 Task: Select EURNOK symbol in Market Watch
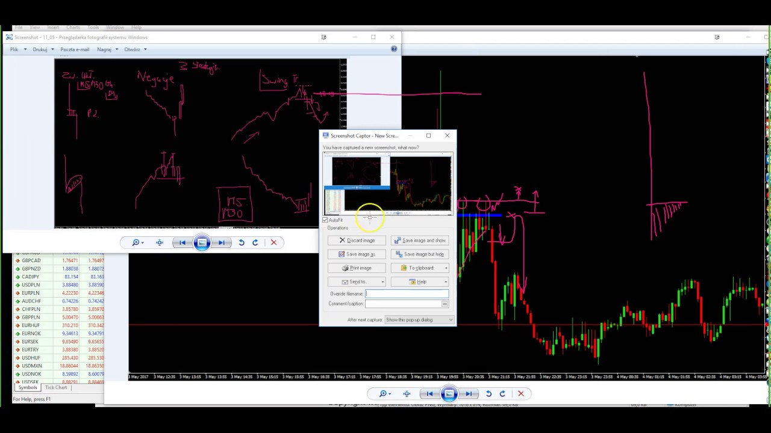point(59,334)
